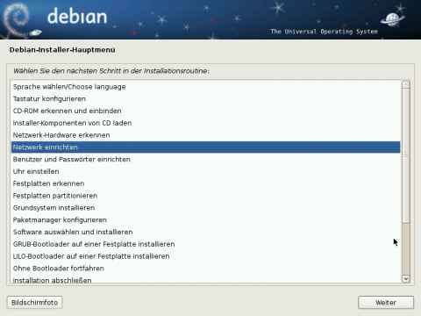This screenshot has height=316, width=421.
Task: Select 'Festplatten erkennen' entry
Action: pos(205,183)
